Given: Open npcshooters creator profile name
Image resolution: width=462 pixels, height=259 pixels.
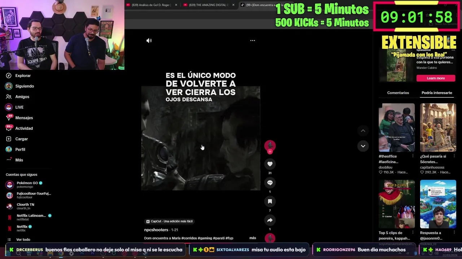Looking at the screenshot, I should pyautogui.click(x=156, y=230).
